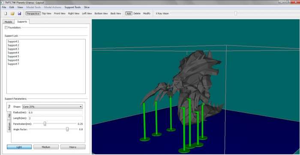Open the Slice menu

coord(87,7)
